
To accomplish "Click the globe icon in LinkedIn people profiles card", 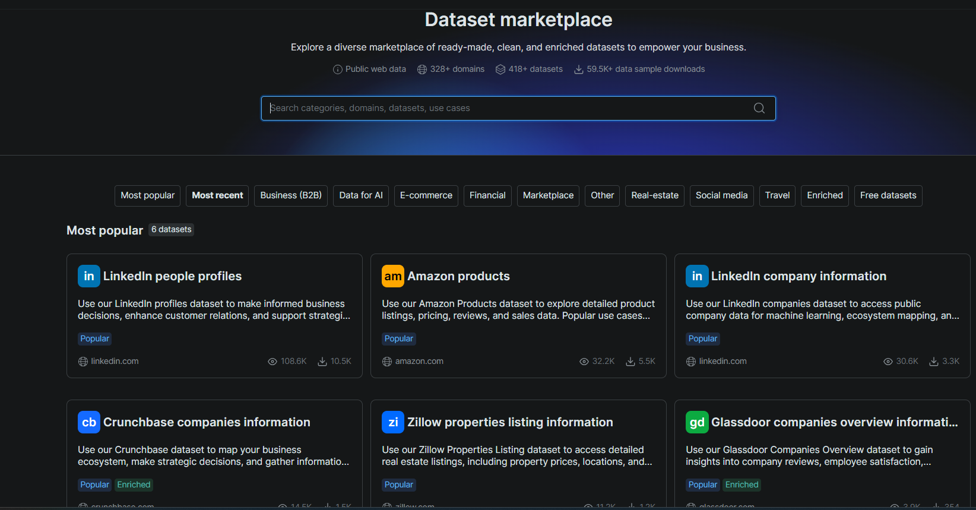I will 83,362.
